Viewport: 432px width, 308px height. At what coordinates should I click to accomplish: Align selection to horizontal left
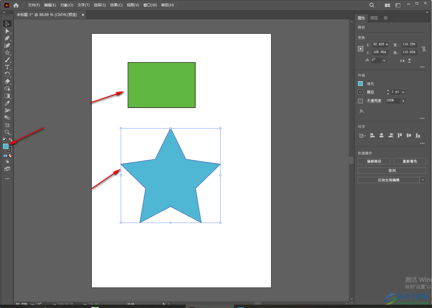(x=373, y=135)
